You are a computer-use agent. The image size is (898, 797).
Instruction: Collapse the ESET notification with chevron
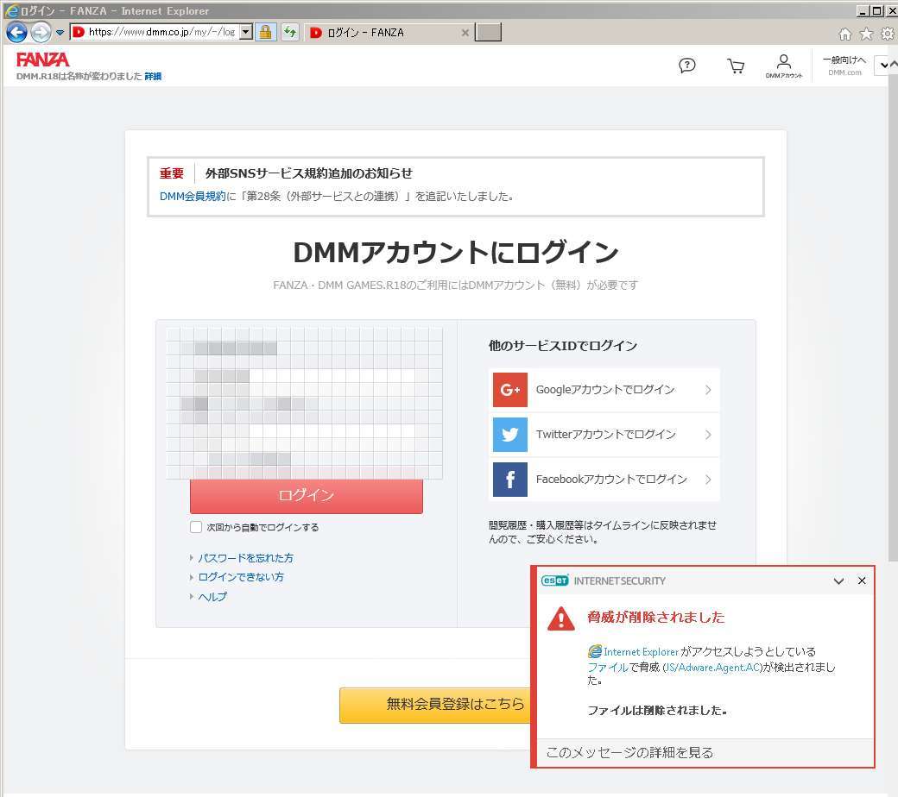tap(838, 581)
